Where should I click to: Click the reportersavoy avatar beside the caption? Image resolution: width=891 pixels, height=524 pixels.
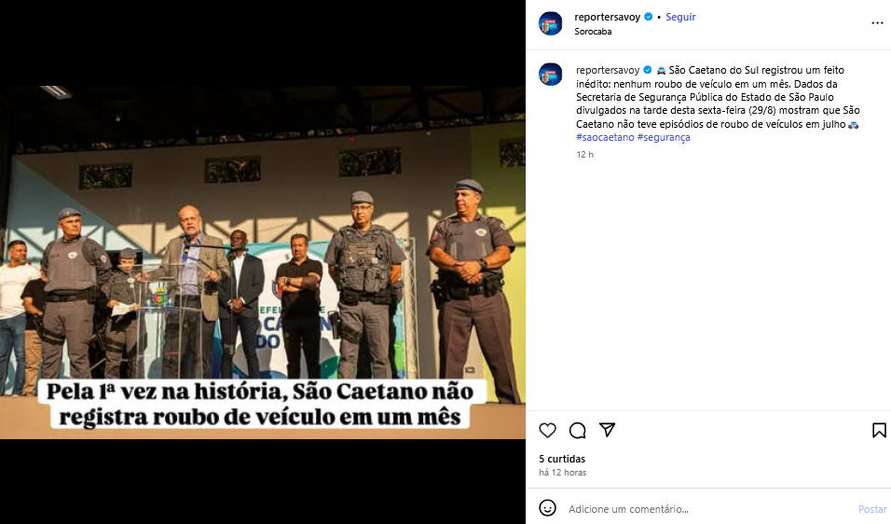(550, 75)
